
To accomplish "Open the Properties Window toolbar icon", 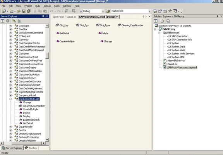I will point(160,11).
